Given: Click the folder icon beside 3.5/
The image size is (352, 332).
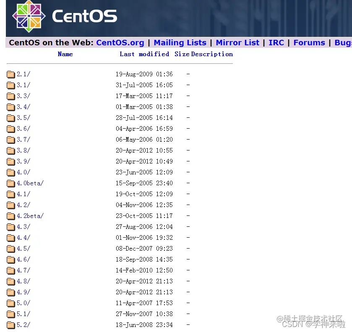Looking at the screenshot, I should tap(11, 118).
